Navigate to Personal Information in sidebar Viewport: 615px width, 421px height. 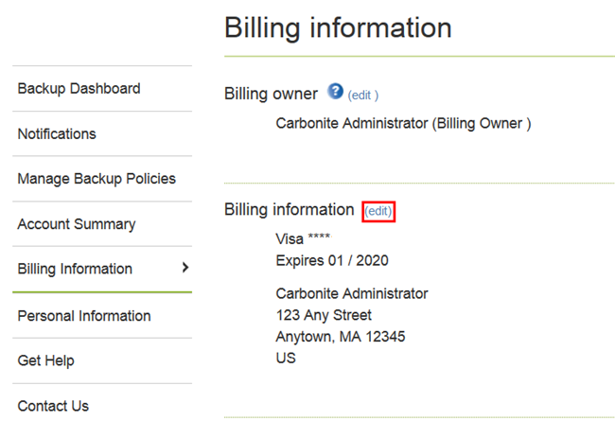(x=84, y=316)
